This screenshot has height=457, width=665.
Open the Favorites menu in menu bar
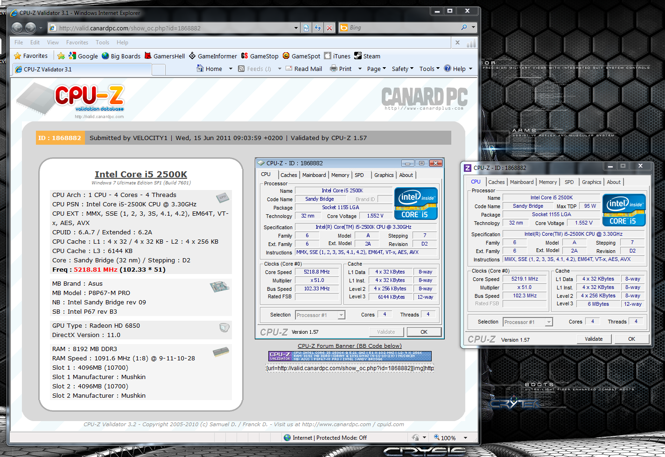pyautogui.click(x=77, y=42)
